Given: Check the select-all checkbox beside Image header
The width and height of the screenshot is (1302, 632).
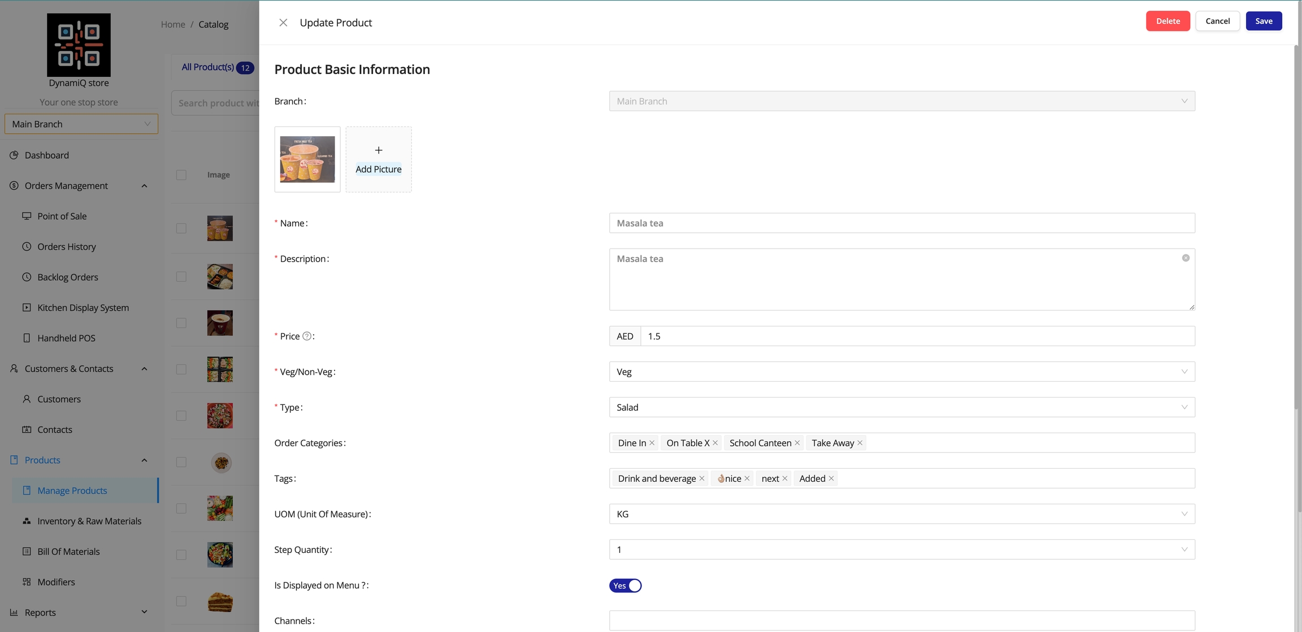Looking at the screenshot, I should 181,175.
